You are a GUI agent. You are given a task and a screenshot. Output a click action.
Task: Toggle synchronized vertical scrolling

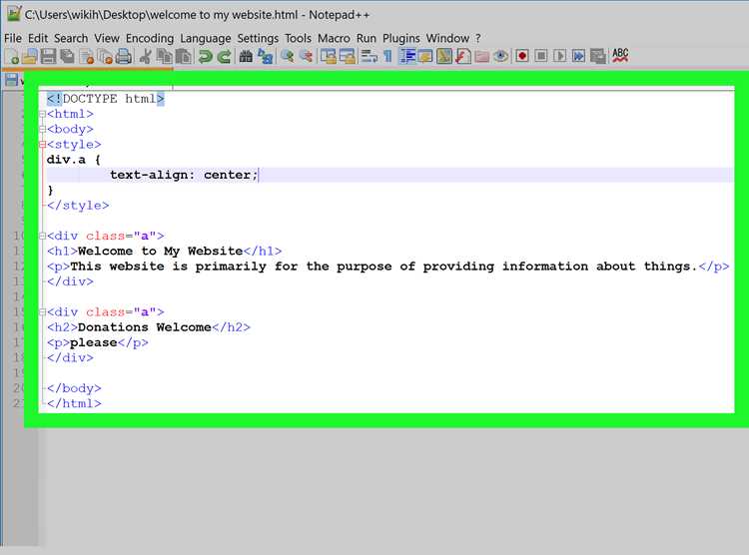pos(329,56)
